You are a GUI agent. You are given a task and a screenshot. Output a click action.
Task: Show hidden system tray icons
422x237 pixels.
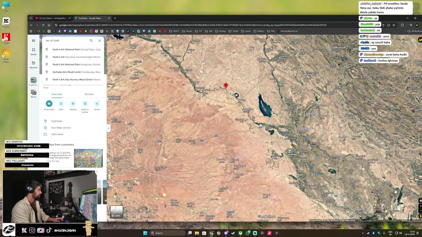click(363, 233)
